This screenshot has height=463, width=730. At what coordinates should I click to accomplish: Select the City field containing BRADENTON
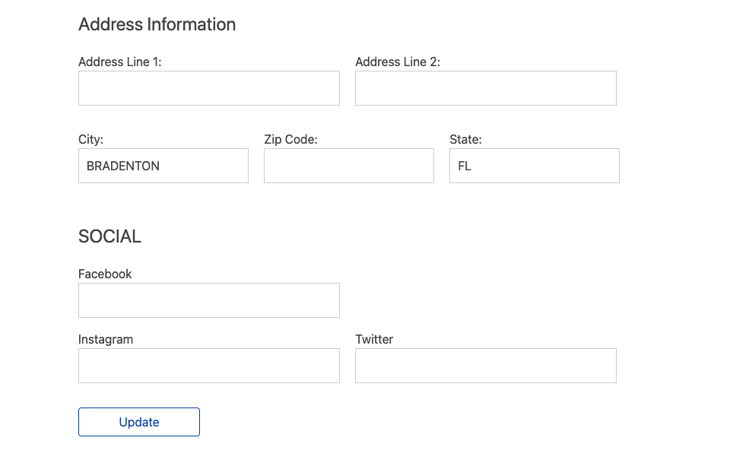pyautogui.click(x=163, y=166)
